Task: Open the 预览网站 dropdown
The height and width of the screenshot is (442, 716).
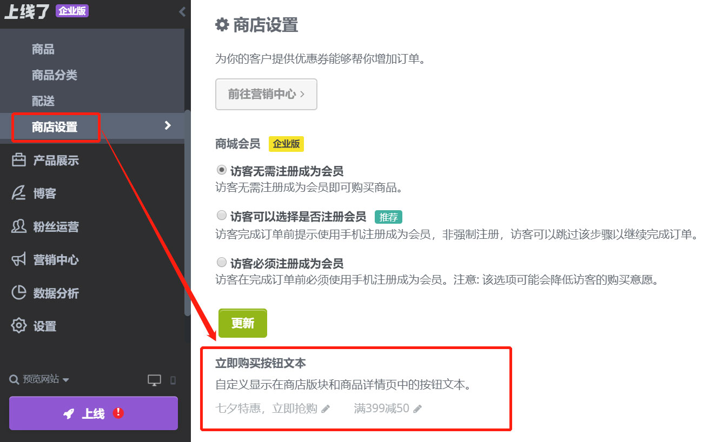Action: (x=67, y=379)
